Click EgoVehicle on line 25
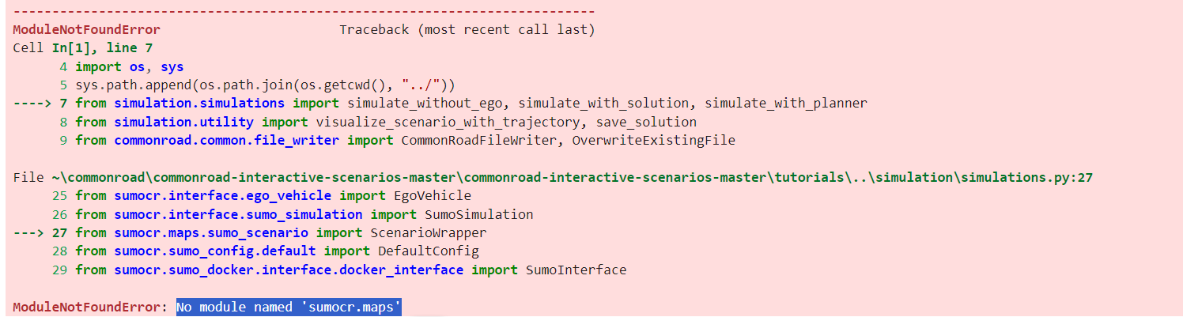1183x317 pixels. coord(436,196)
